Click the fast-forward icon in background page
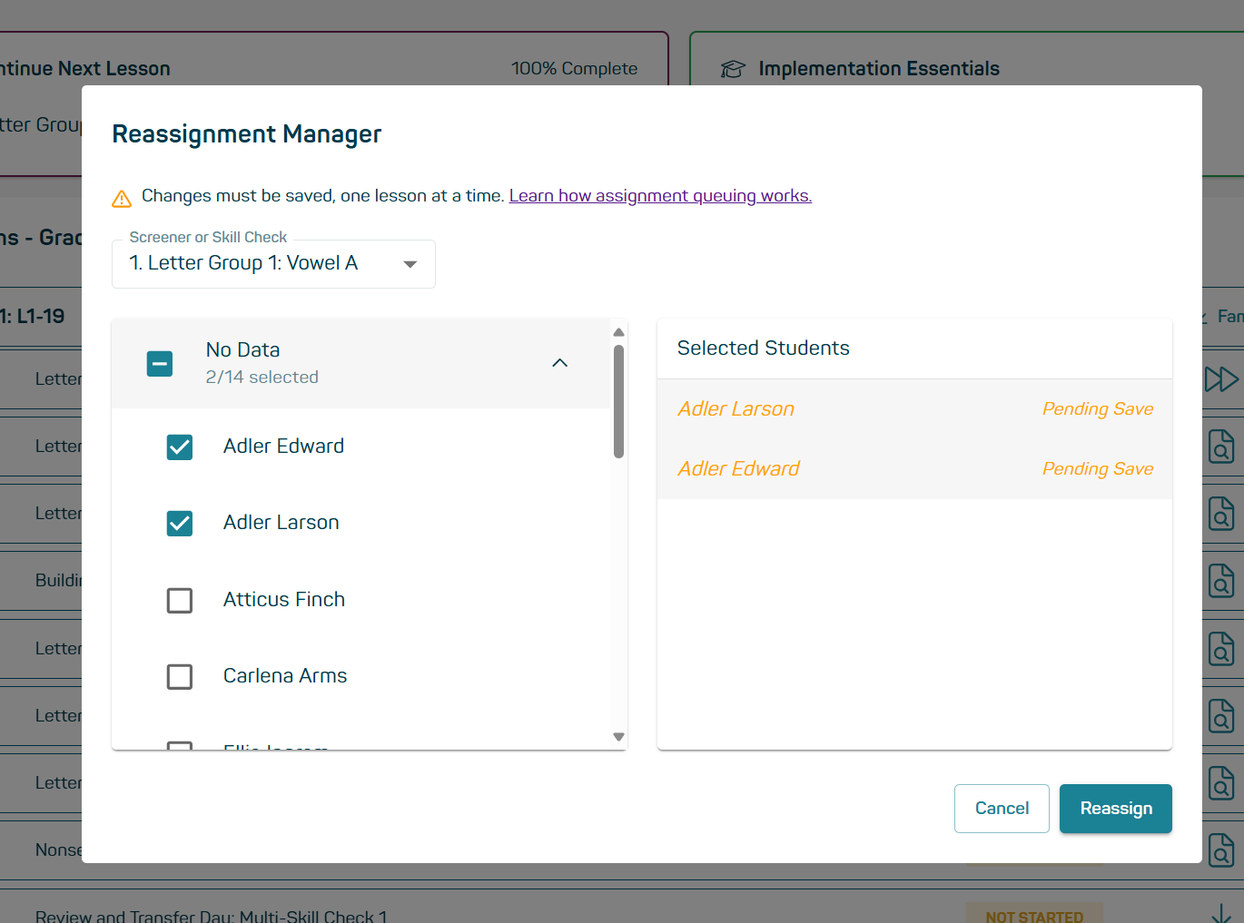This screenshot has height=923, width=1244. (1221, 379)
